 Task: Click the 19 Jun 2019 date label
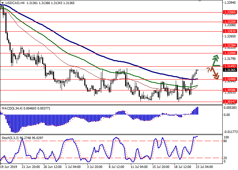pyautogui.click(x=8, y=167)
